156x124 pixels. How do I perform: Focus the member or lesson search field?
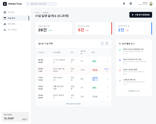pyautogui.click(x=41, y=4)
